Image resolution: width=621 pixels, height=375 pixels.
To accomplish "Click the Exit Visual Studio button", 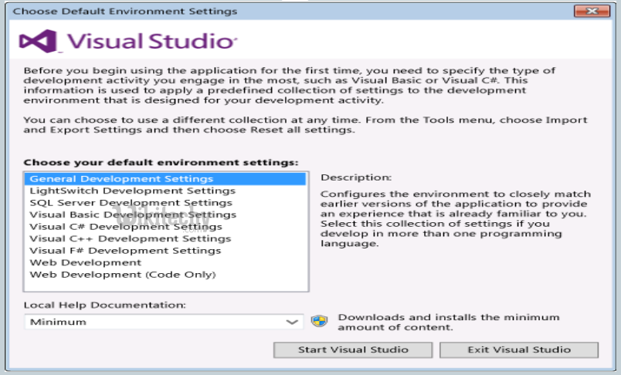I will [519, 350].
